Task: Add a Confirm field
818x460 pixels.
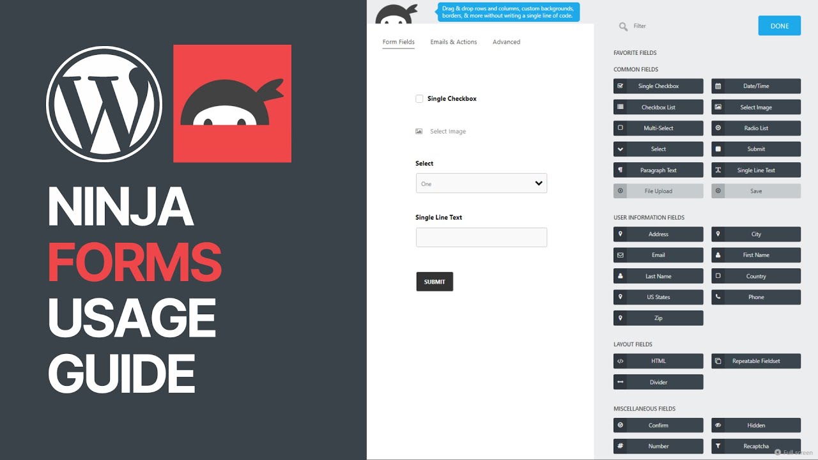Action: pyautogui.click(x=658, y=425)
